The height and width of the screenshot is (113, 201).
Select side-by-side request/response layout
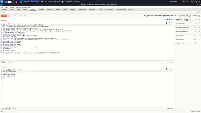166,19
